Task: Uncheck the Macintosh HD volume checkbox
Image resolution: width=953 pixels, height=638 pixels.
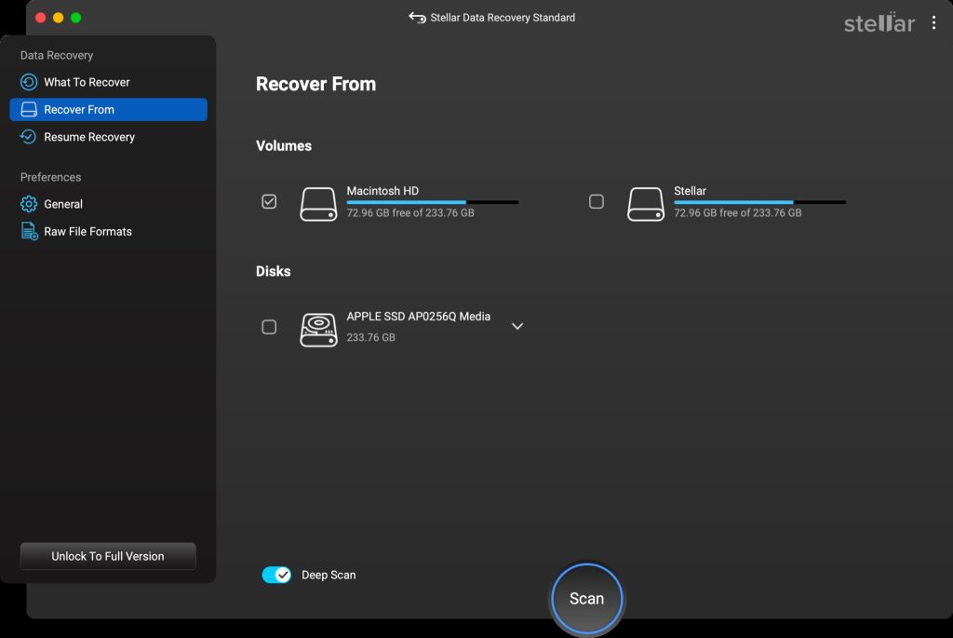Action: click(x=269, y=201)
